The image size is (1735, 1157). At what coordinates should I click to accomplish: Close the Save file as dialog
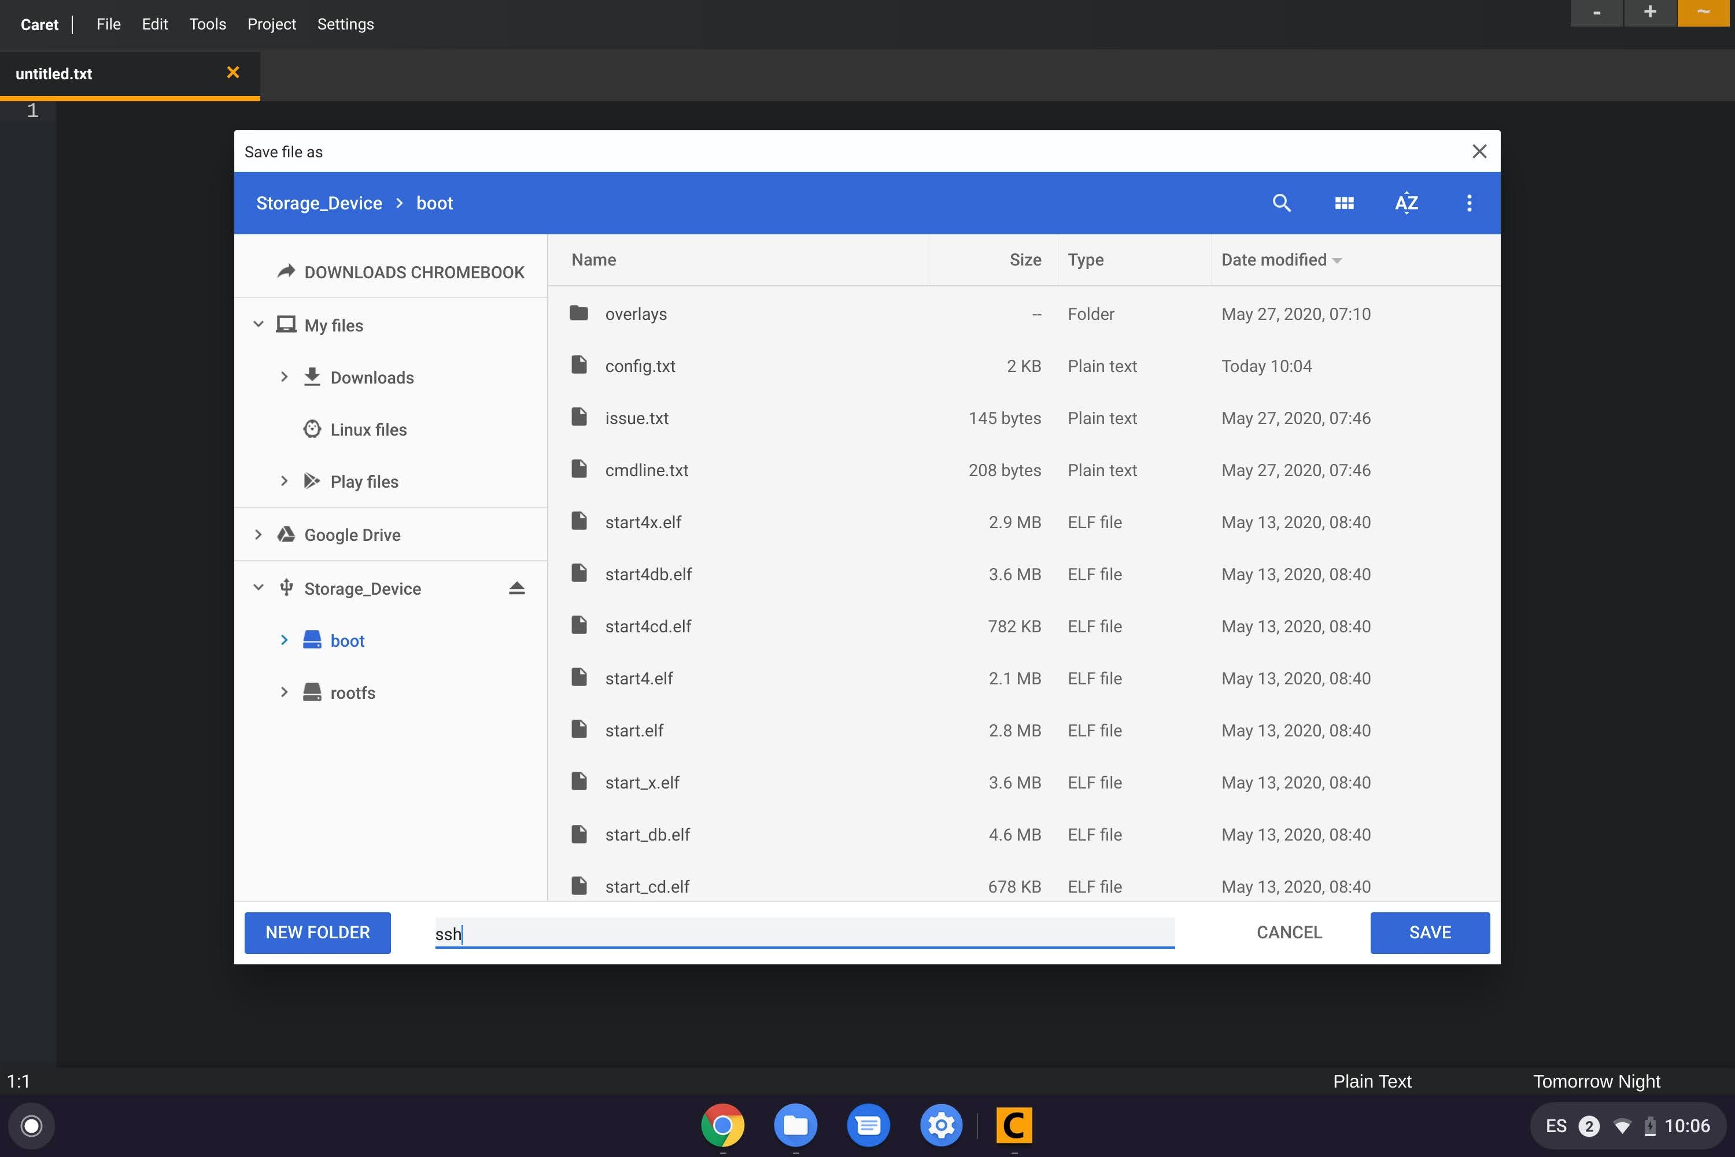coord(1479,151)
